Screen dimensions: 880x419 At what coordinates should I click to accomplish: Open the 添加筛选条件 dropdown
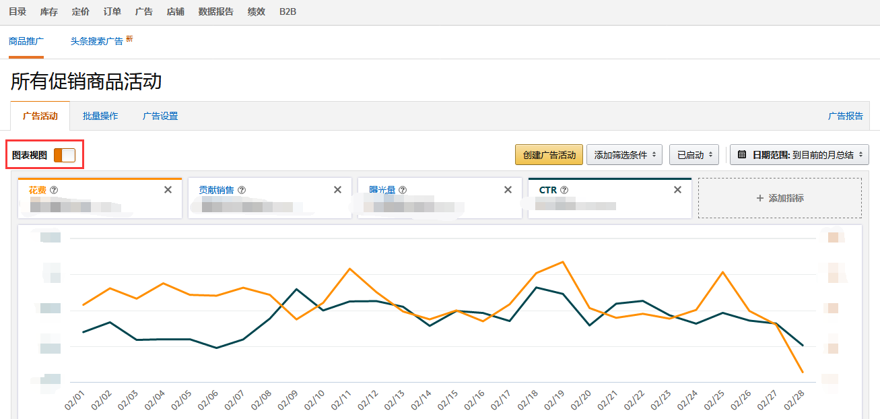(x=624, y=154)
